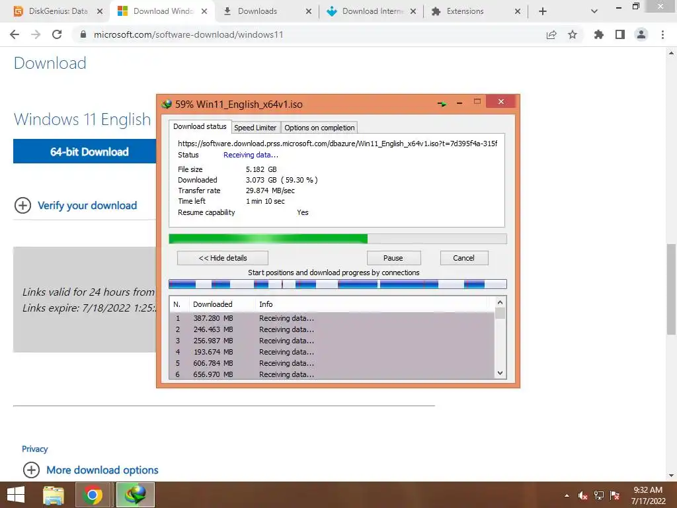This screenshot has height=508, width=677.
Task: Click IDM globe icon in dialog title
Action: 166,104
